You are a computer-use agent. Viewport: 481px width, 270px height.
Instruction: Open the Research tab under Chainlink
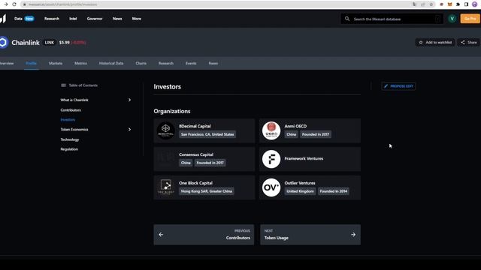(x=166, y=63)
